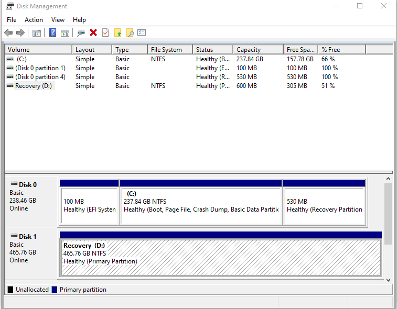
Task: Click the black Unallocated legend swatch
Action: [10, 290]
